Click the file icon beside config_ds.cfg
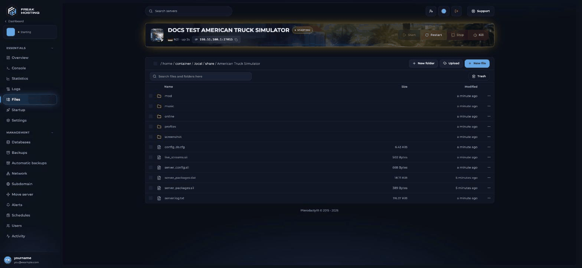Image resolution: width=582 pixels, height=268 pixels. point(159,147)
